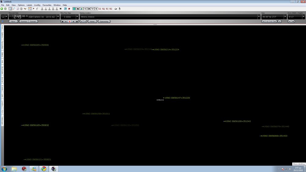306x172 pixels.
Task: Open the LiveSky menu
Action: coord(37,5)
